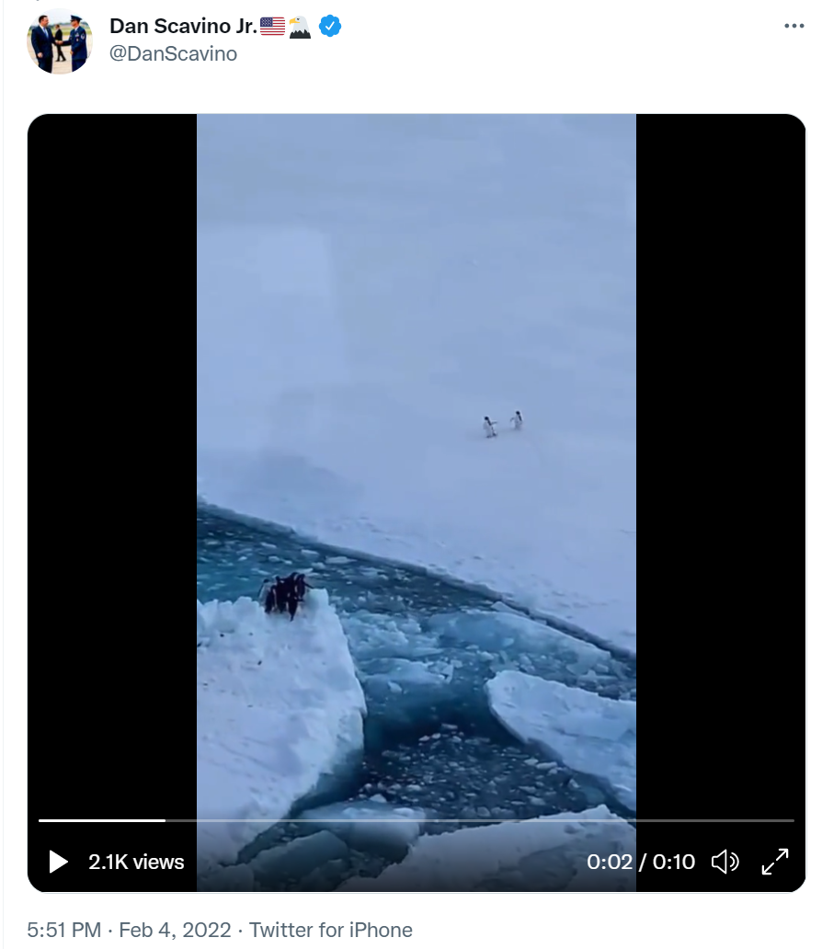Screen dimensions: 822x949
Task: Open the Dan Scavino Jr. display name
Action: (x=183, y=26)
